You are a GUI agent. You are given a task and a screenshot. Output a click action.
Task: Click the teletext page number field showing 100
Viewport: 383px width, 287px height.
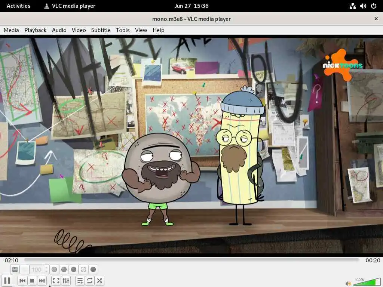pyautogui.click(x=37, y=269)
